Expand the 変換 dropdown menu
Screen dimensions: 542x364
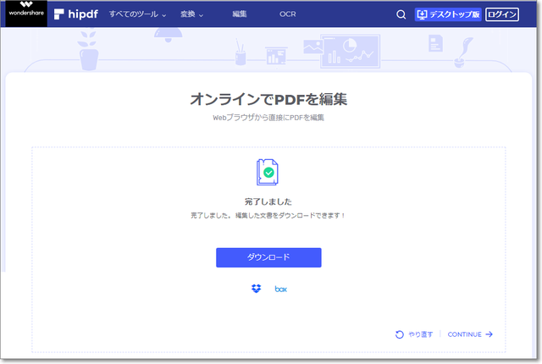click(x=192, y=14)
